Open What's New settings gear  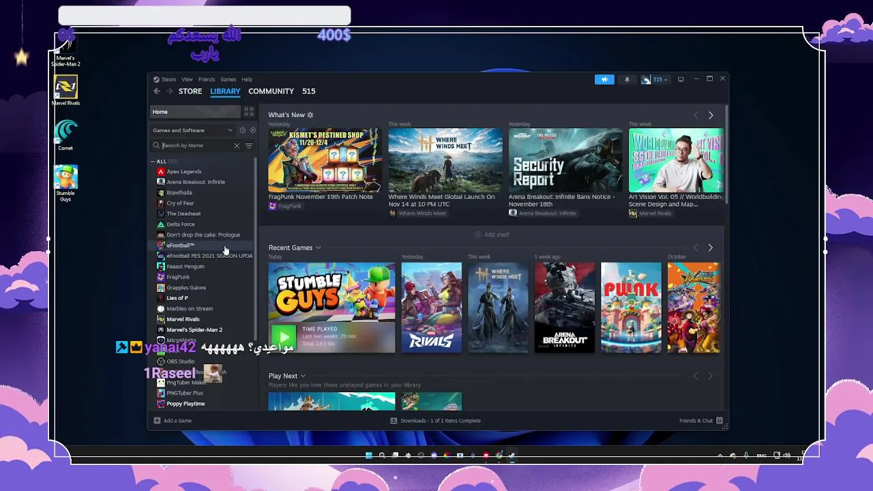310,115
